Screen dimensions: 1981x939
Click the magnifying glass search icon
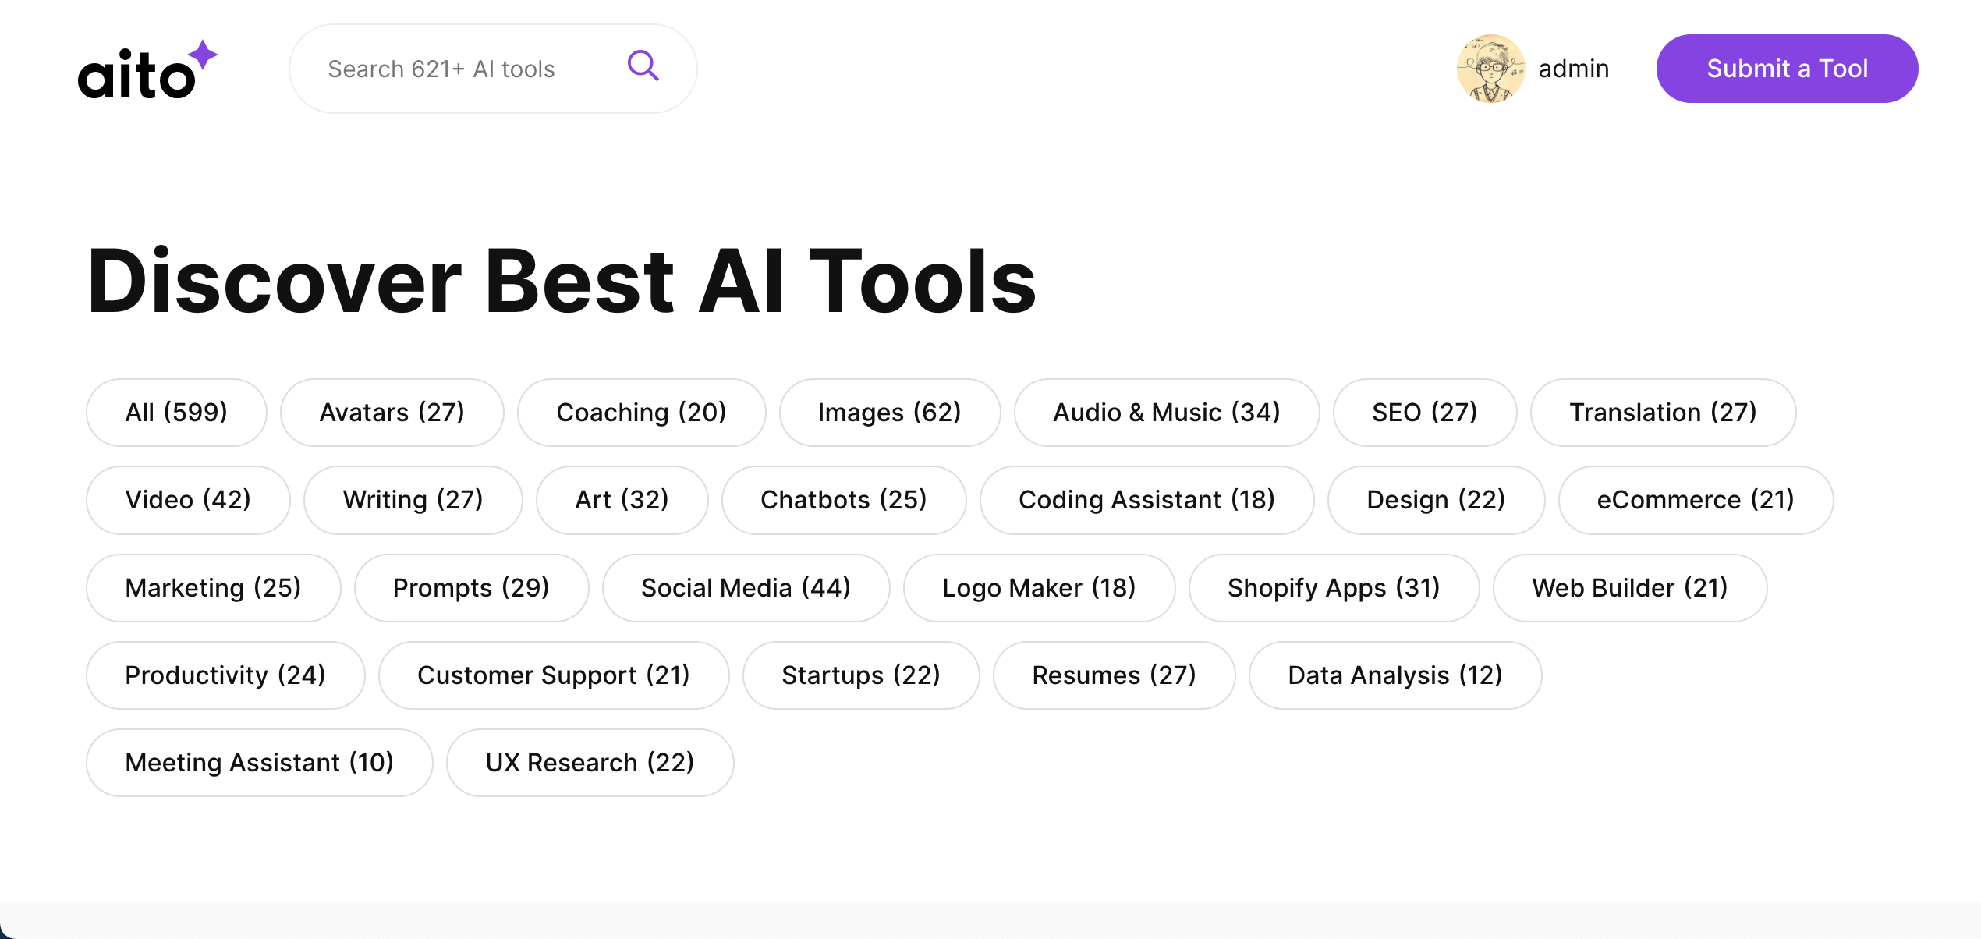tap(643, 66)
